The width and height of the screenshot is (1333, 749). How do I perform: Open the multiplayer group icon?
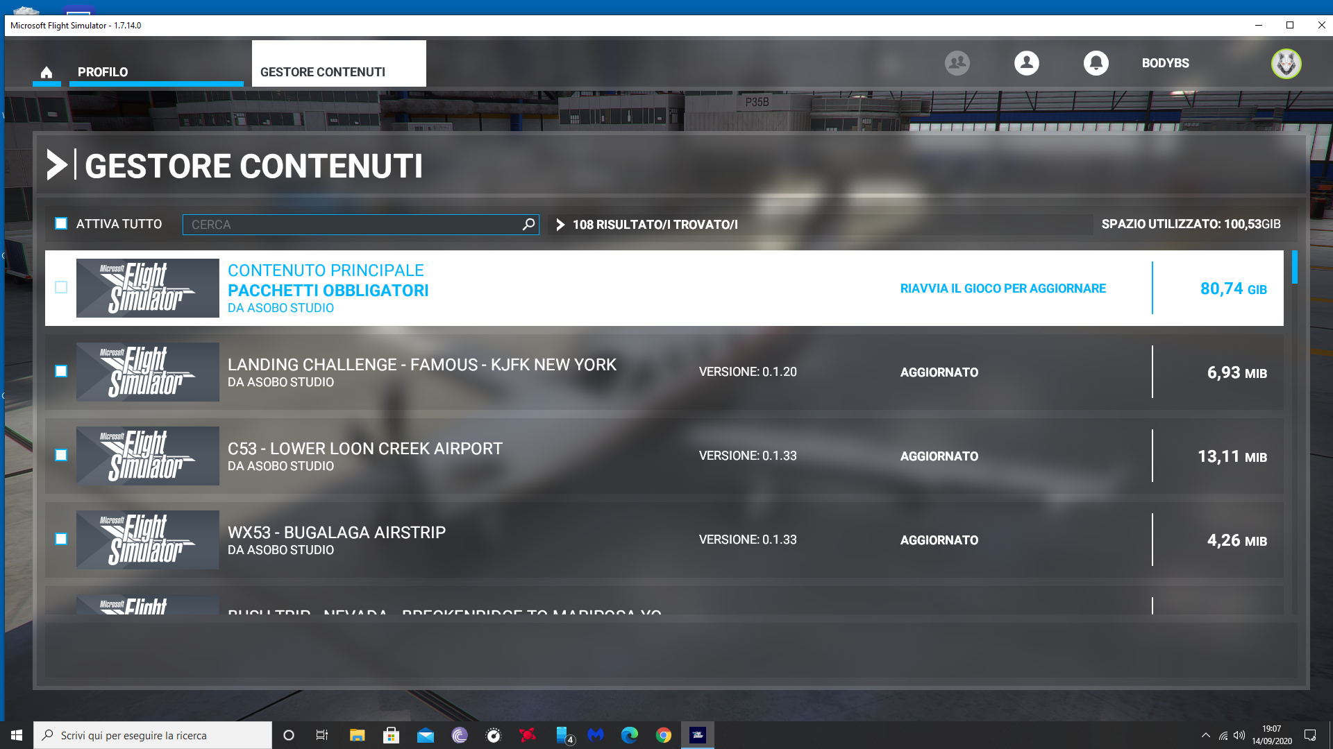957,63
